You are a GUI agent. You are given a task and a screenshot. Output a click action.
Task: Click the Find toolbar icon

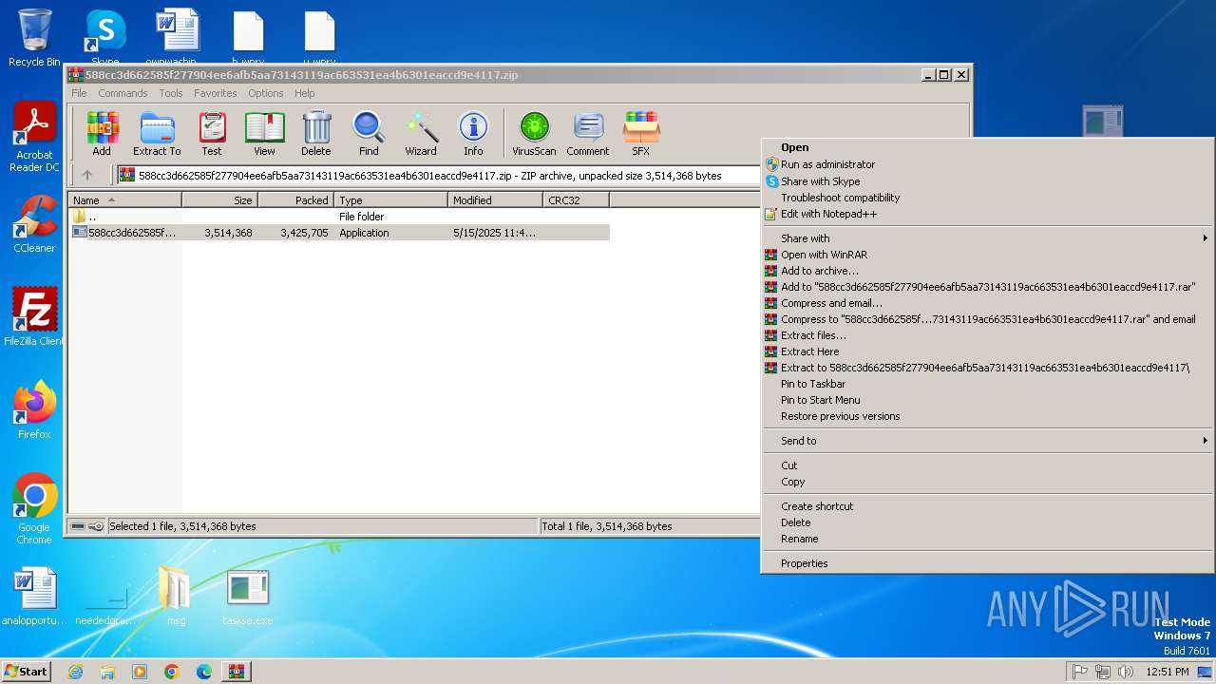point(369,134)
